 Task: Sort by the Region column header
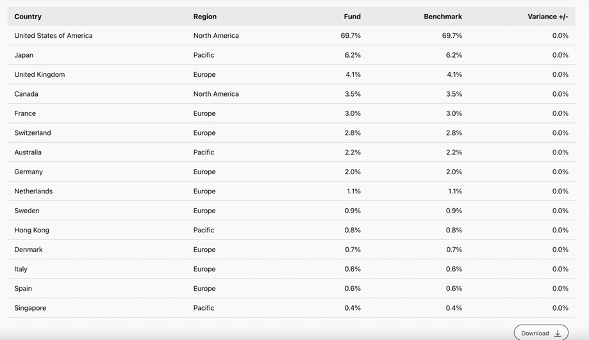click(205, 17)
